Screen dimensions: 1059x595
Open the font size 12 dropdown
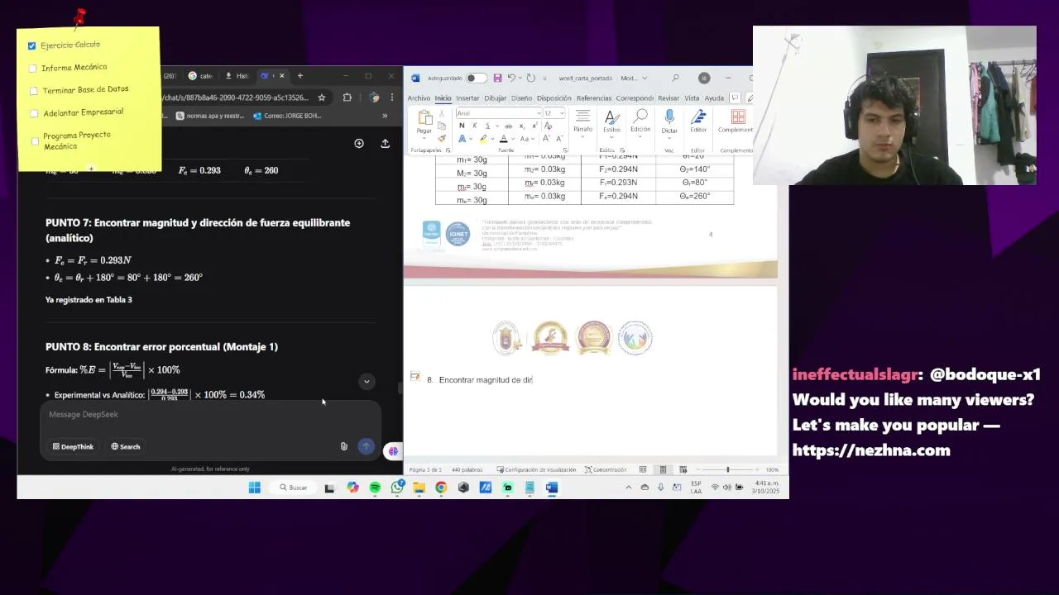pyautogui.click(x=562, y=113)
